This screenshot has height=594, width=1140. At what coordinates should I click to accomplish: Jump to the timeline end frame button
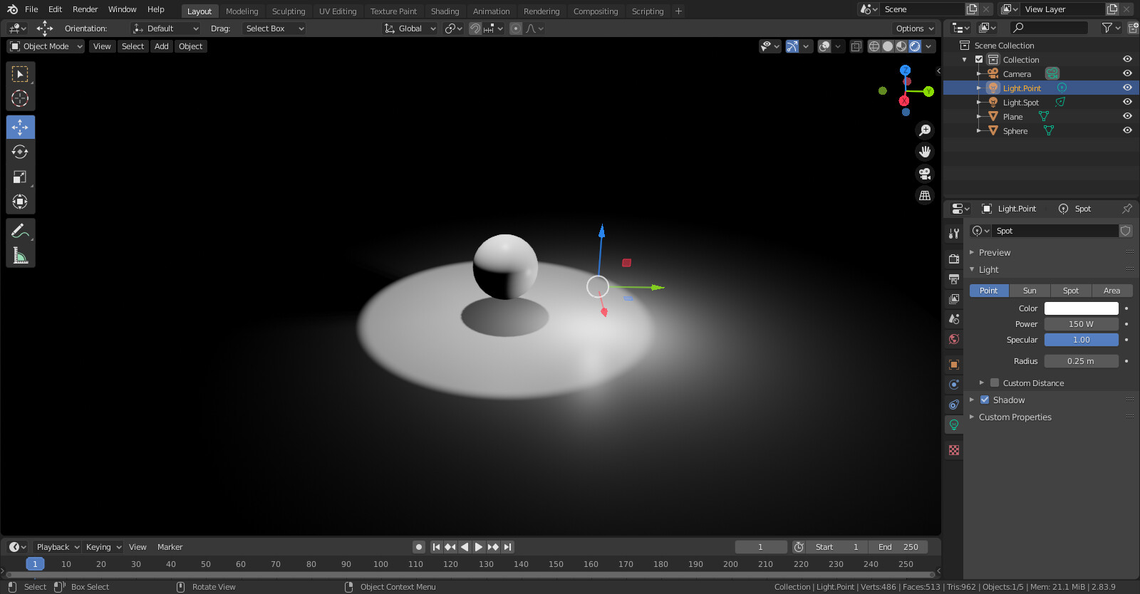(x=507, y=547)
